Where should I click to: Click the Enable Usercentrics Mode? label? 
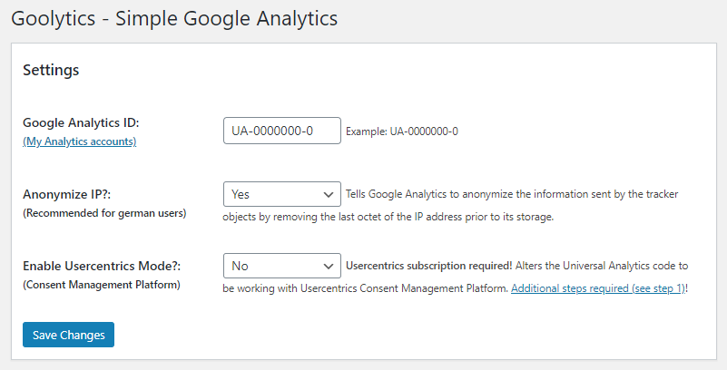click(x=102, y=267)
